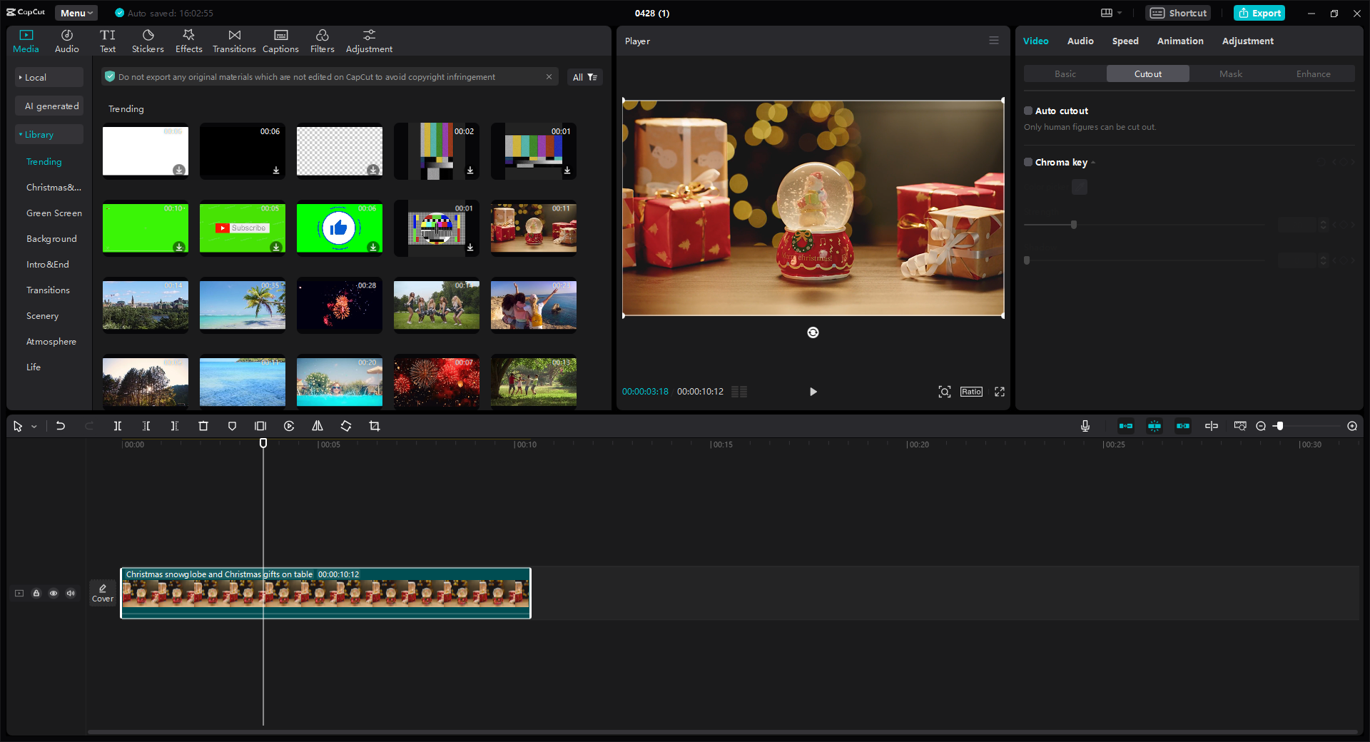Click the Export button
Viewport: 1370px width, 742px height.
pos(1259,13)
